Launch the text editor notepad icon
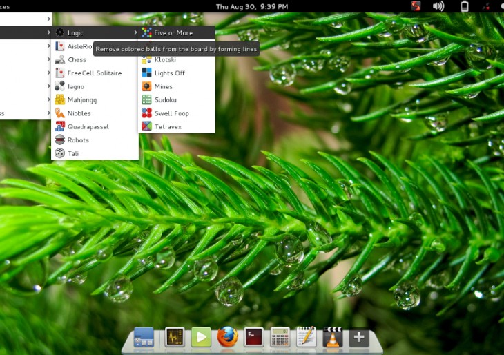This screenshot has height=355, width=504. (x=306, y=337)
